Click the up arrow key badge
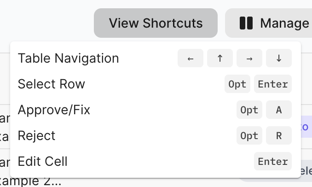 [220, 58]
